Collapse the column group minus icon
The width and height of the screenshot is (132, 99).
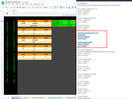click(x=14, y=13)
